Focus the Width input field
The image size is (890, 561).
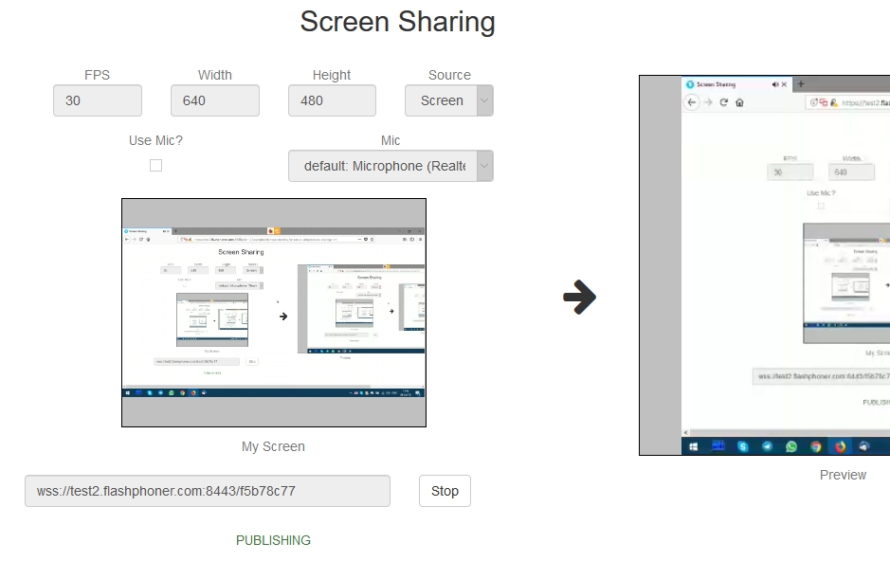(214, 100)
